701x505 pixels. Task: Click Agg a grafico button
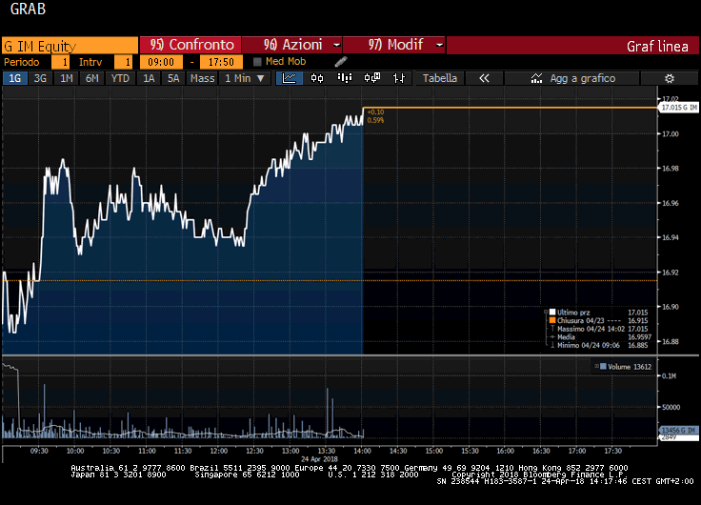tap(571, 78)
